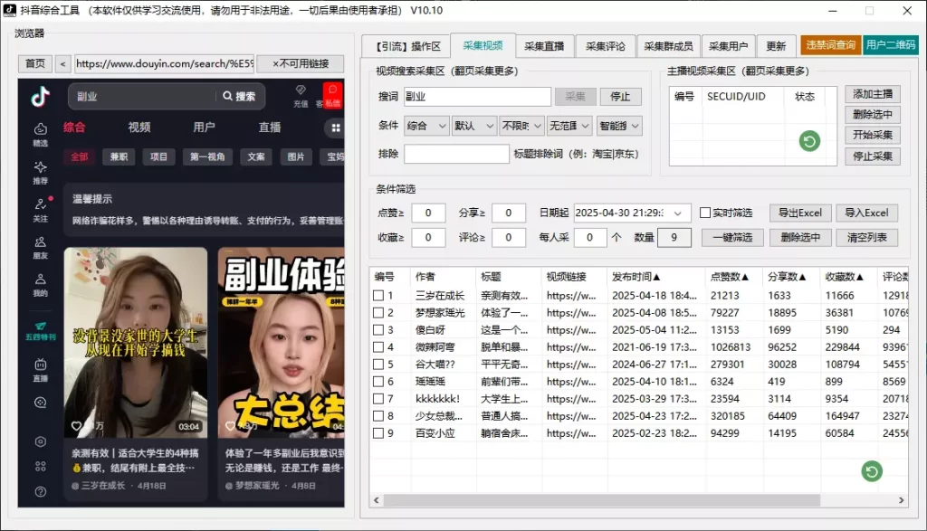Click the Douyin logo in browser panel
Screen dimensions: 927x531
point(40,96)
